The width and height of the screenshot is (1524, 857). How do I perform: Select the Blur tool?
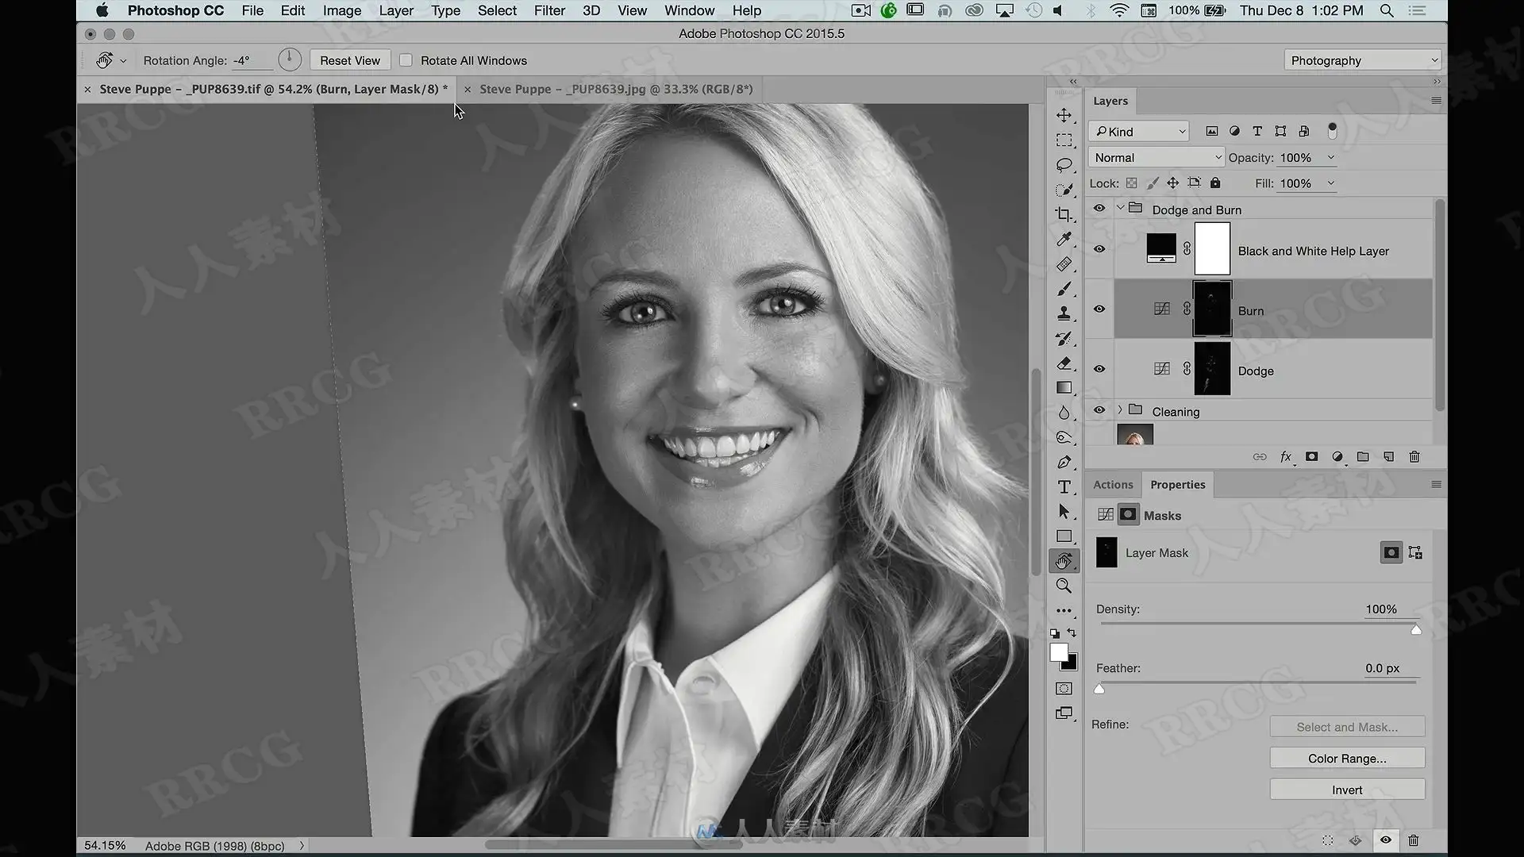(x=1064, y=413)
